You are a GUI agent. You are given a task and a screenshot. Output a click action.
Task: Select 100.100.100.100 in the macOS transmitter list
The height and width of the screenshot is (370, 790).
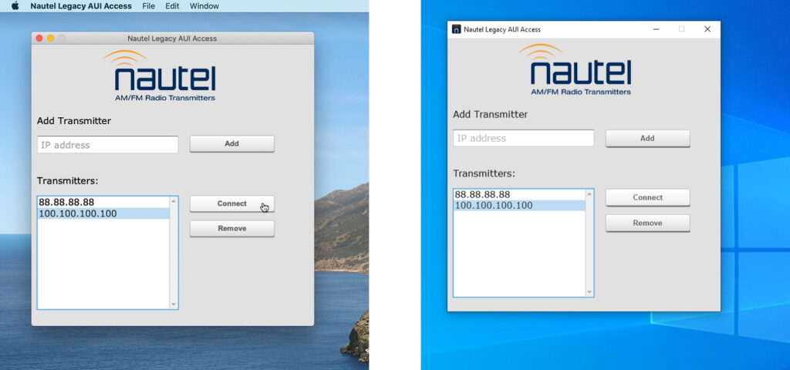[104, 214]
